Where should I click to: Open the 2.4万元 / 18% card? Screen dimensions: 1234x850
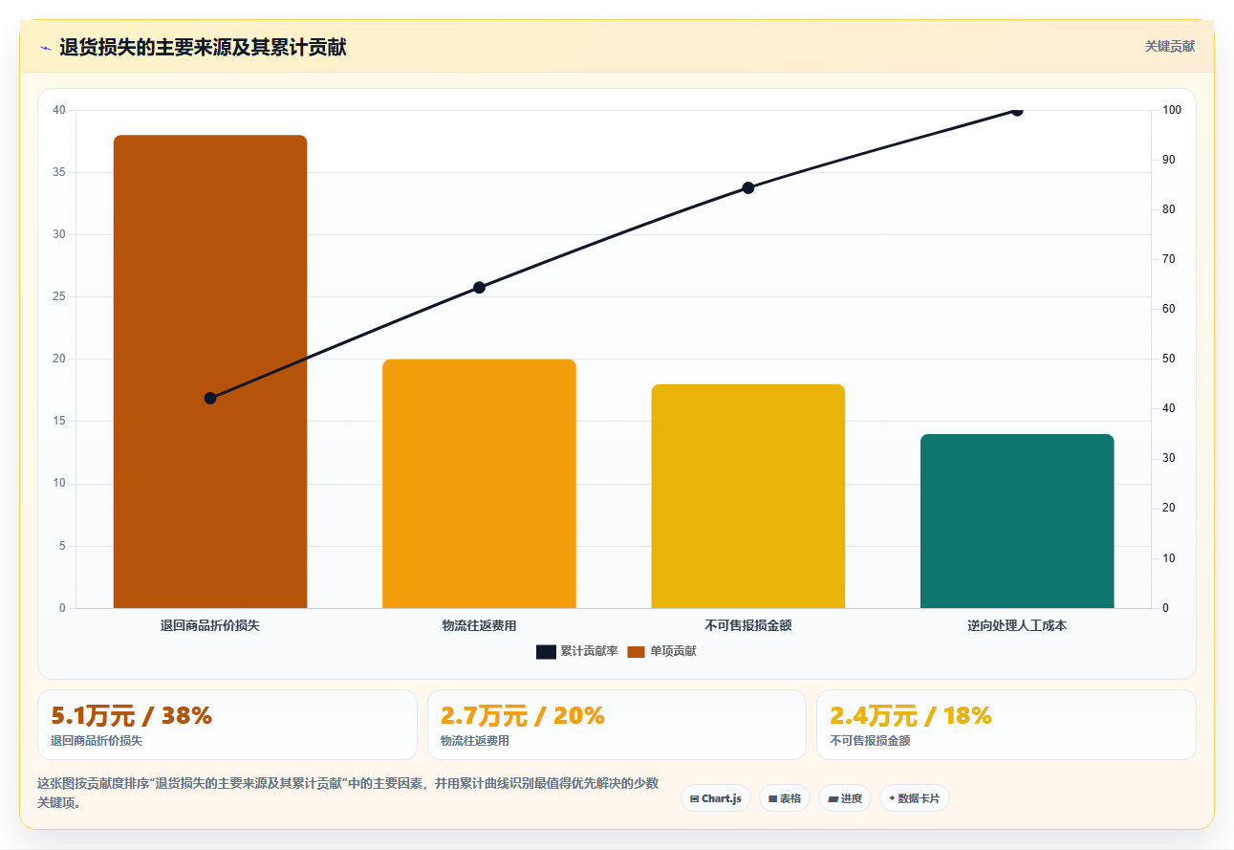[x=1007, y=725]
